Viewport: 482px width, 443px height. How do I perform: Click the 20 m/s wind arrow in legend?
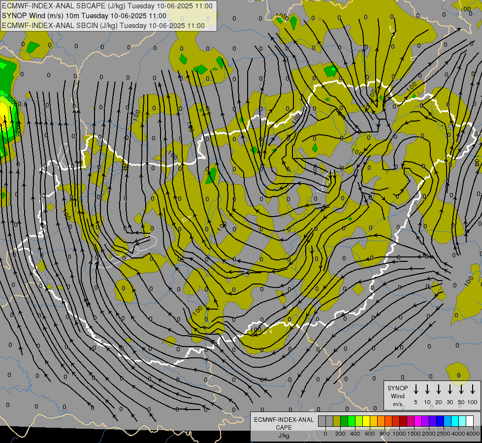click(439, 389)
